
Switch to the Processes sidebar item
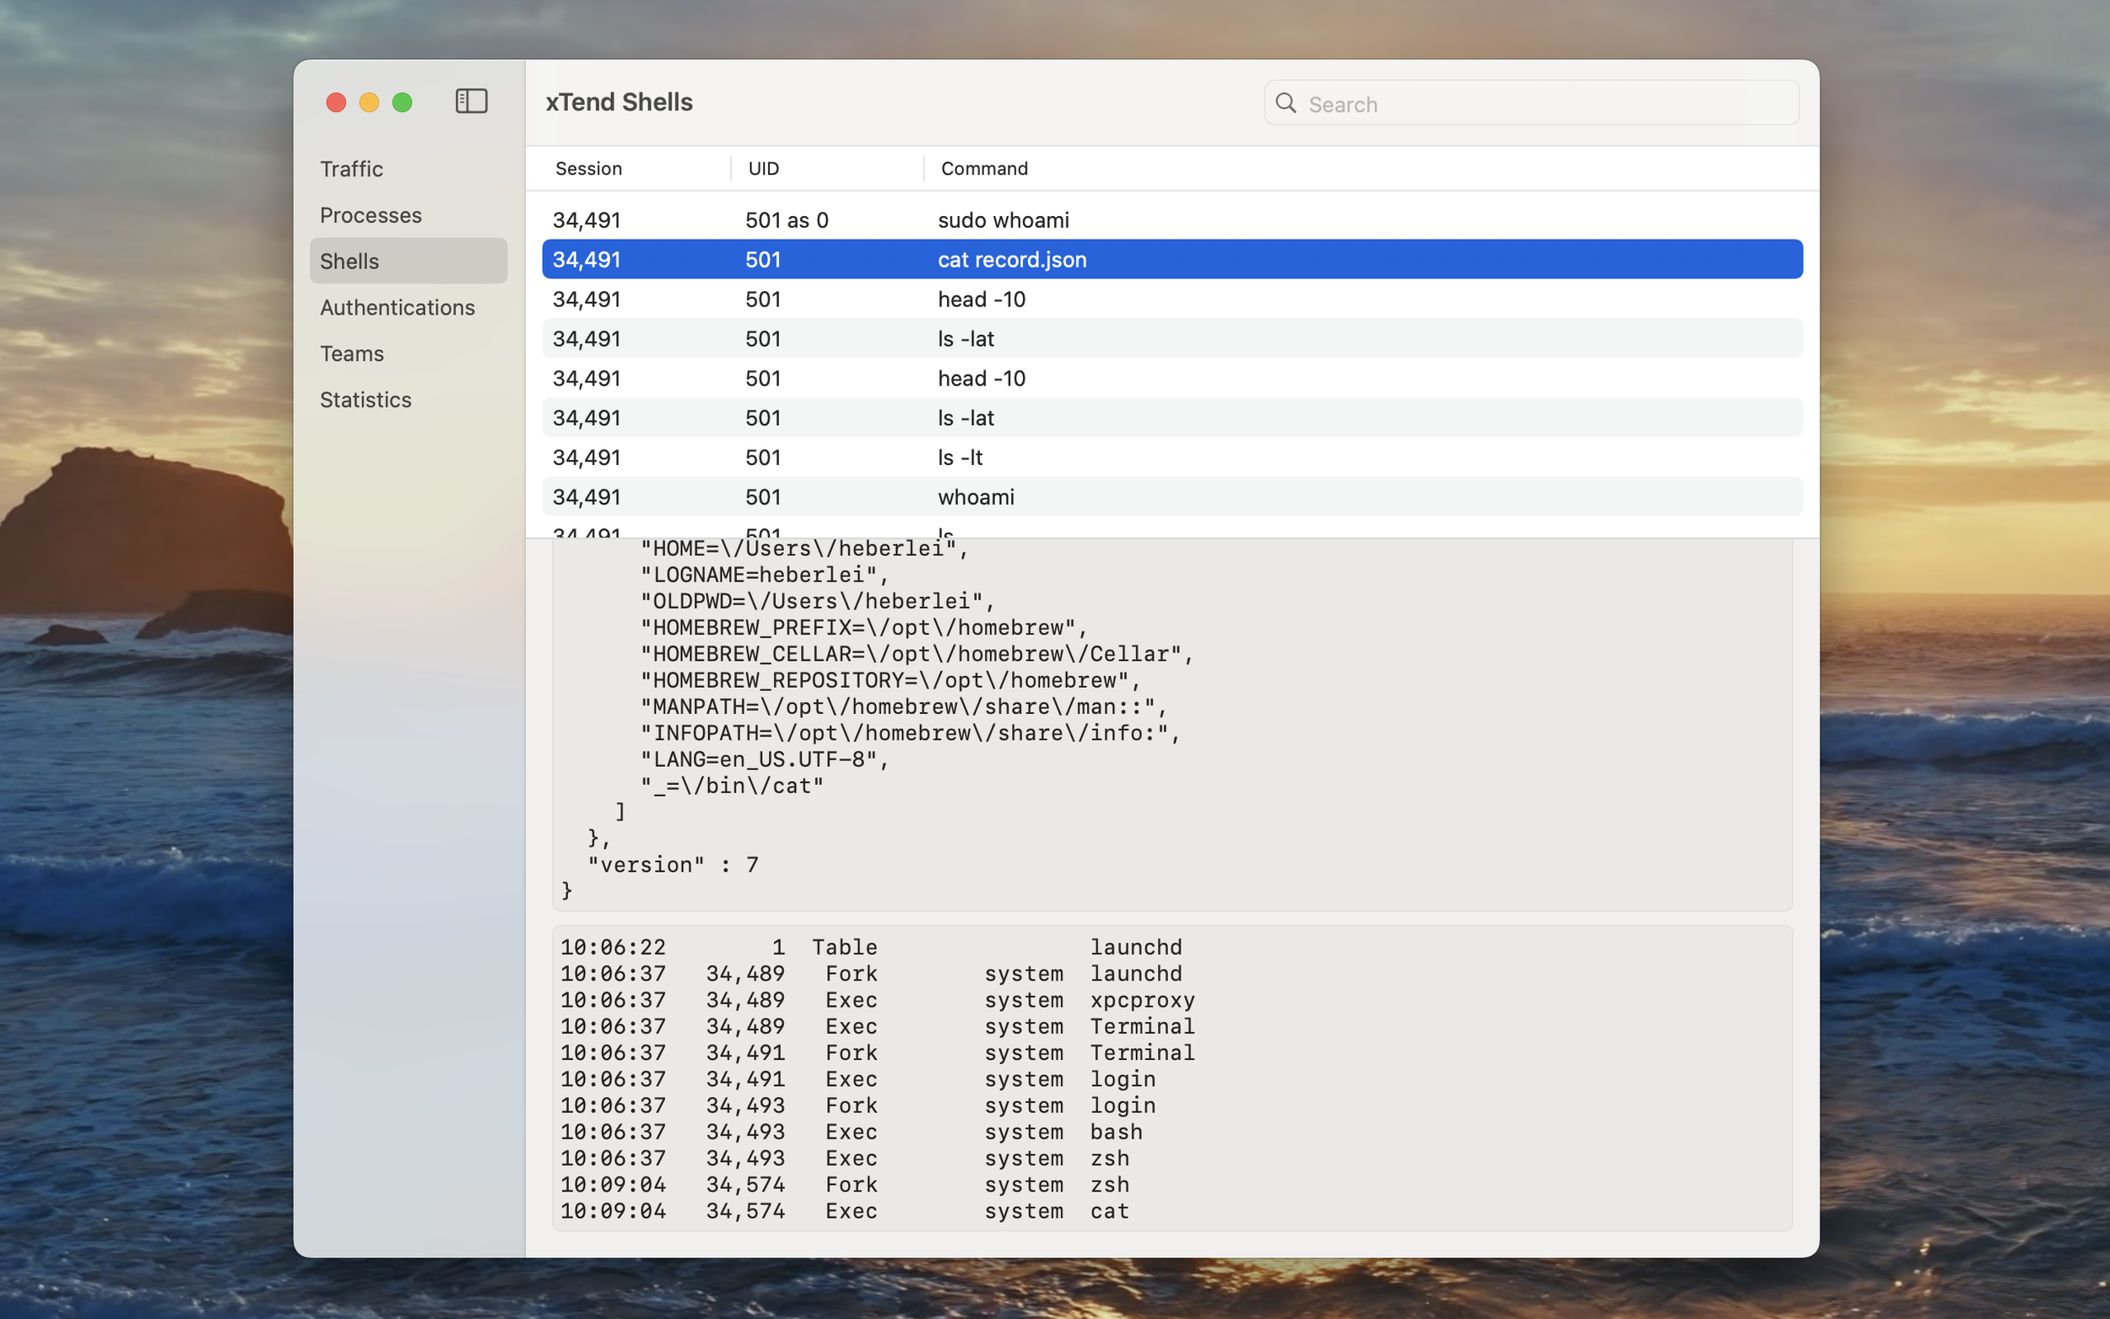pyautogui.click(x=371, y=214)
